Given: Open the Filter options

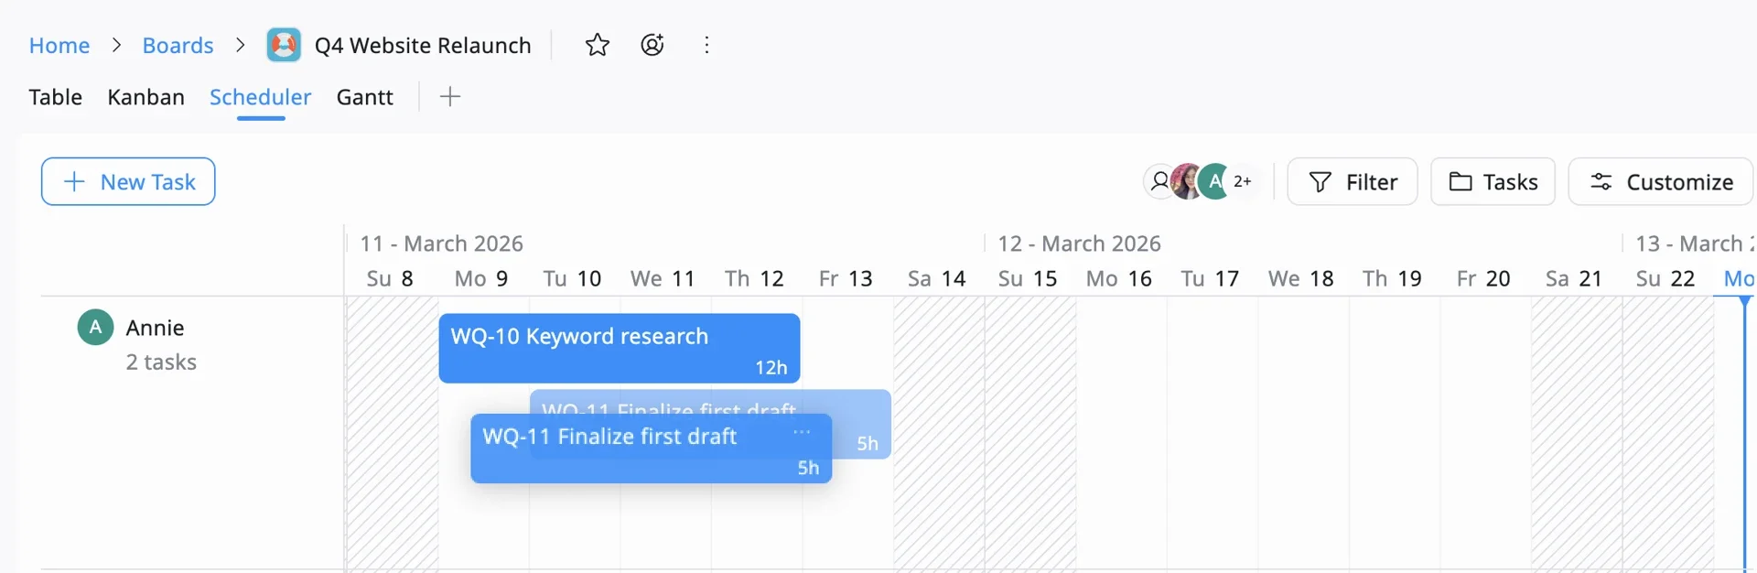Looking at the screenshot, I should click(1352, 181).
